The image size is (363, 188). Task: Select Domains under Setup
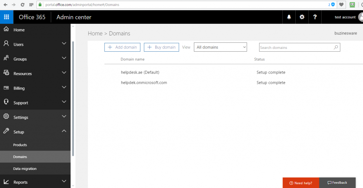click(x=35, y=157)
